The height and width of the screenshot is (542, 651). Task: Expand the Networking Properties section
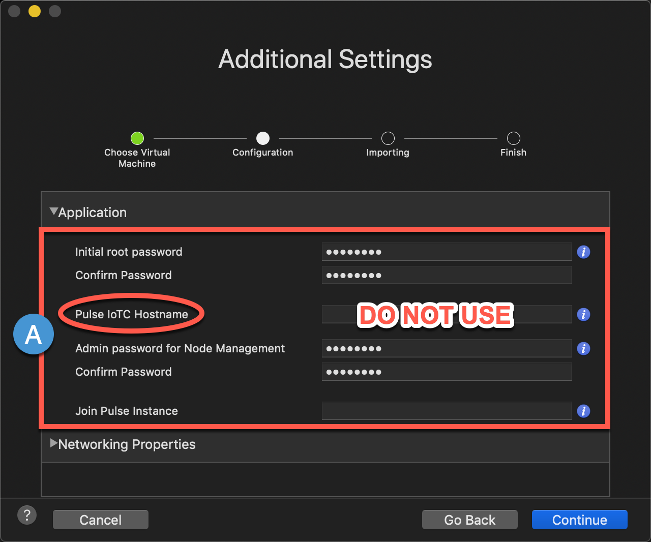[54, 443]
